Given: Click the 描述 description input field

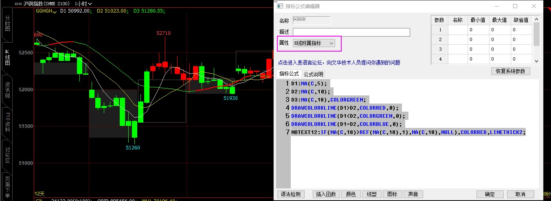Looking at the screenshot, I should pos(351,32).
